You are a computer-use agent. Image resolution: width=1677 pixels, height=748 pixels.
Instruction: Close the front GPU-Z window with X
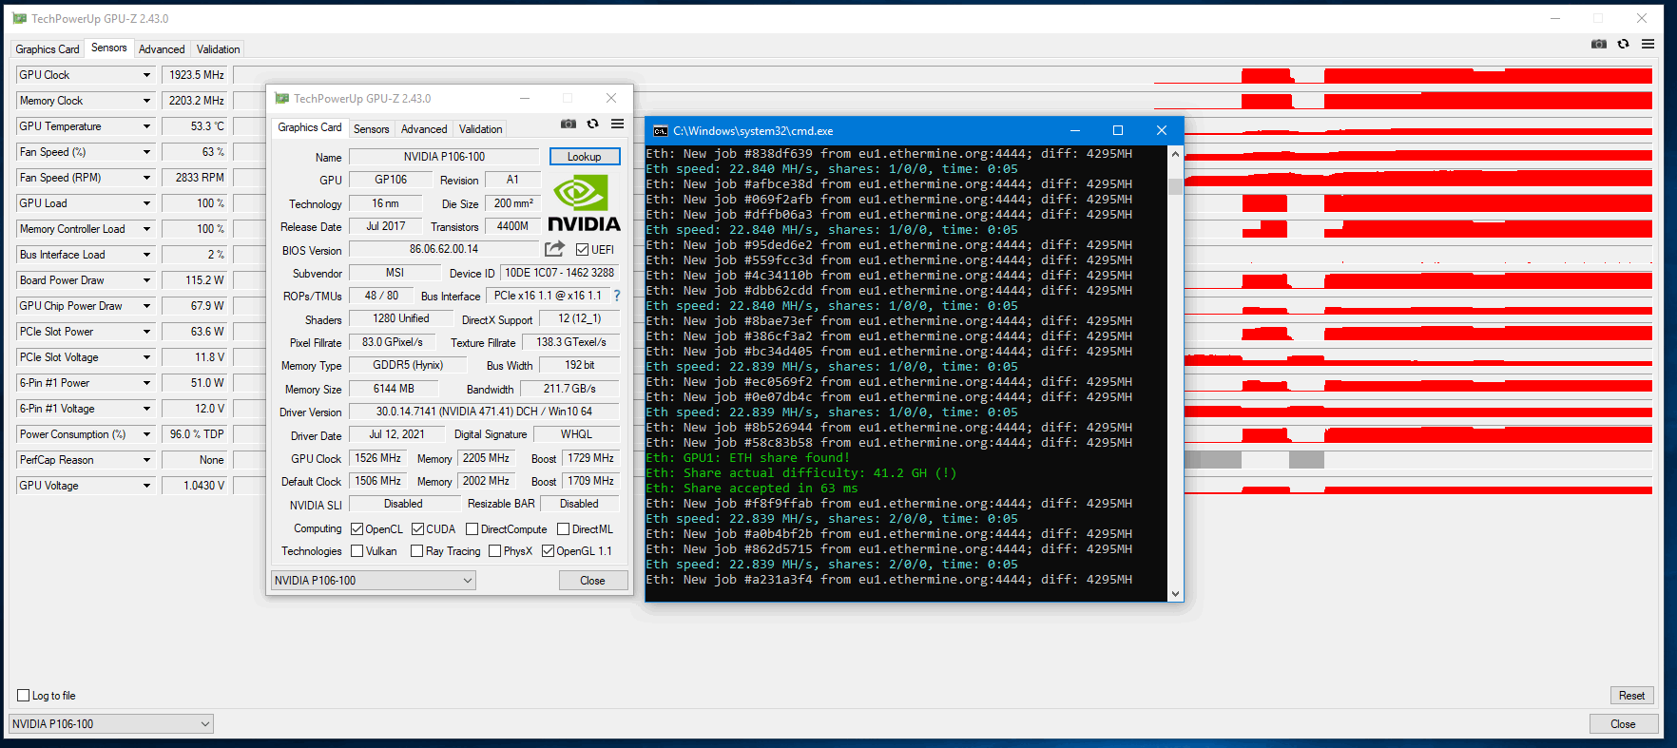point(611,99)
